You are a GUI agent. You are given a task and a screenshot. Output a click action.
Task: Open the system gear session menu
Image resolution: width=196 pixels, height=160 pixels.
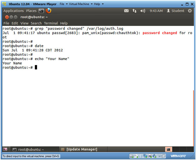(190, 11)
